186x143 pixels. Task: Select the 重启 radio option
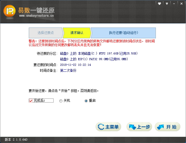pyautogui.click(x=86, y=101)
